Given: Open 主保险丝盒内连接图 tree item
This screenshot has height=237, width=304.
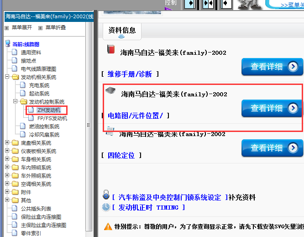Looking at the screenshot, I should (x=44, y=225).
